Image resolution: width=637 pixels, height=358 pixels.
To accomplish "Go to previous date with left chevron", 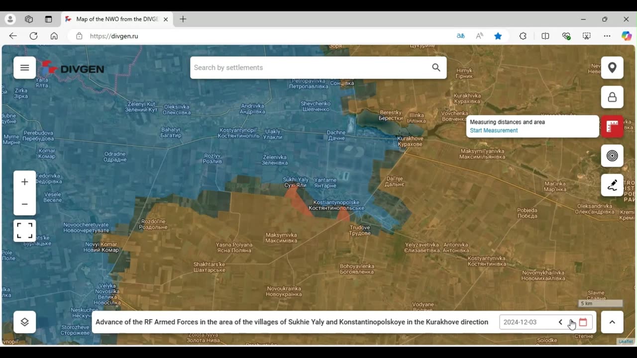I will (x=560, y=322).
